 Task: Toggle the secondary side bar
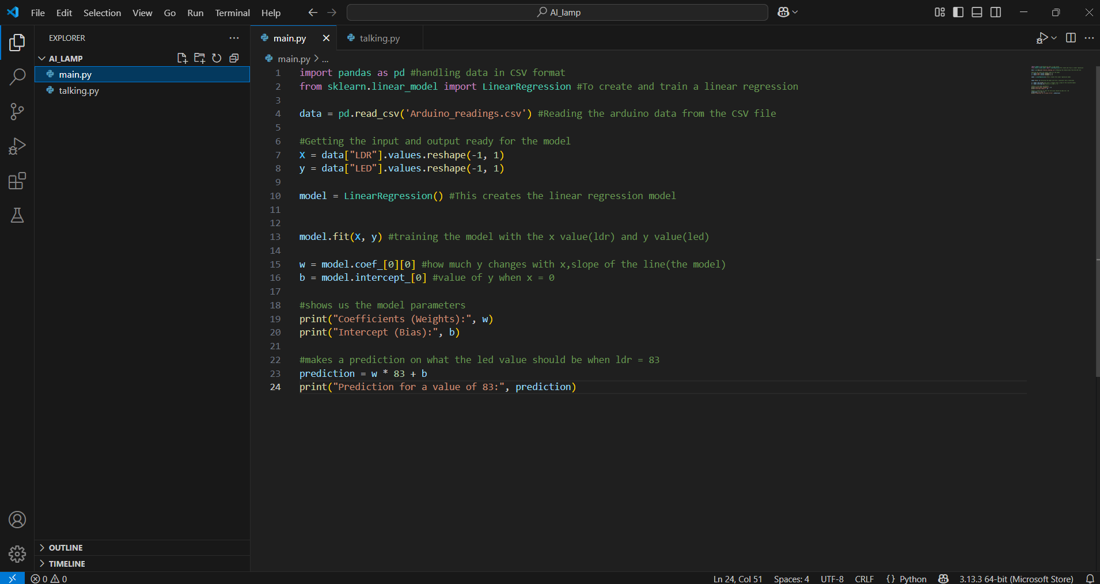[996, 12]
